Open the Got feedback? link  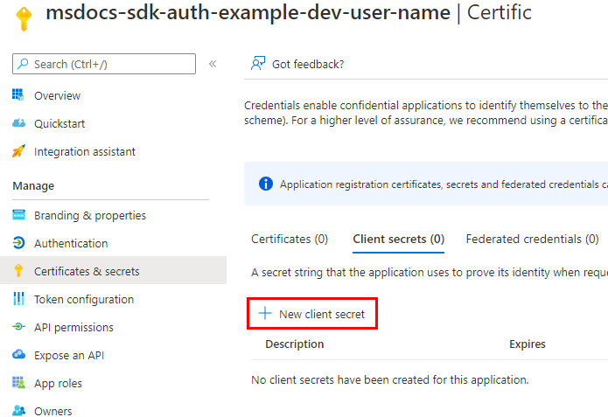(x=297, y=64)
